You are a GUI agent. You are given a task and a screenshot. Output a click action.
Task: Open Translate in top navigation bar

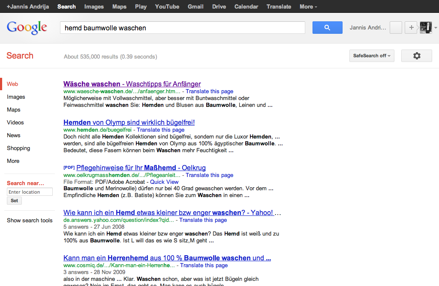(279, 7)
